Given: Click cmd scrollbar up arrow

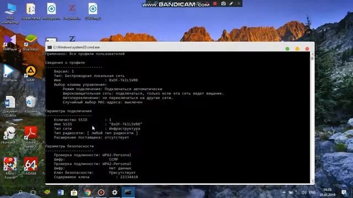Looking at the screenshot, I should click(x=312, y=54).
